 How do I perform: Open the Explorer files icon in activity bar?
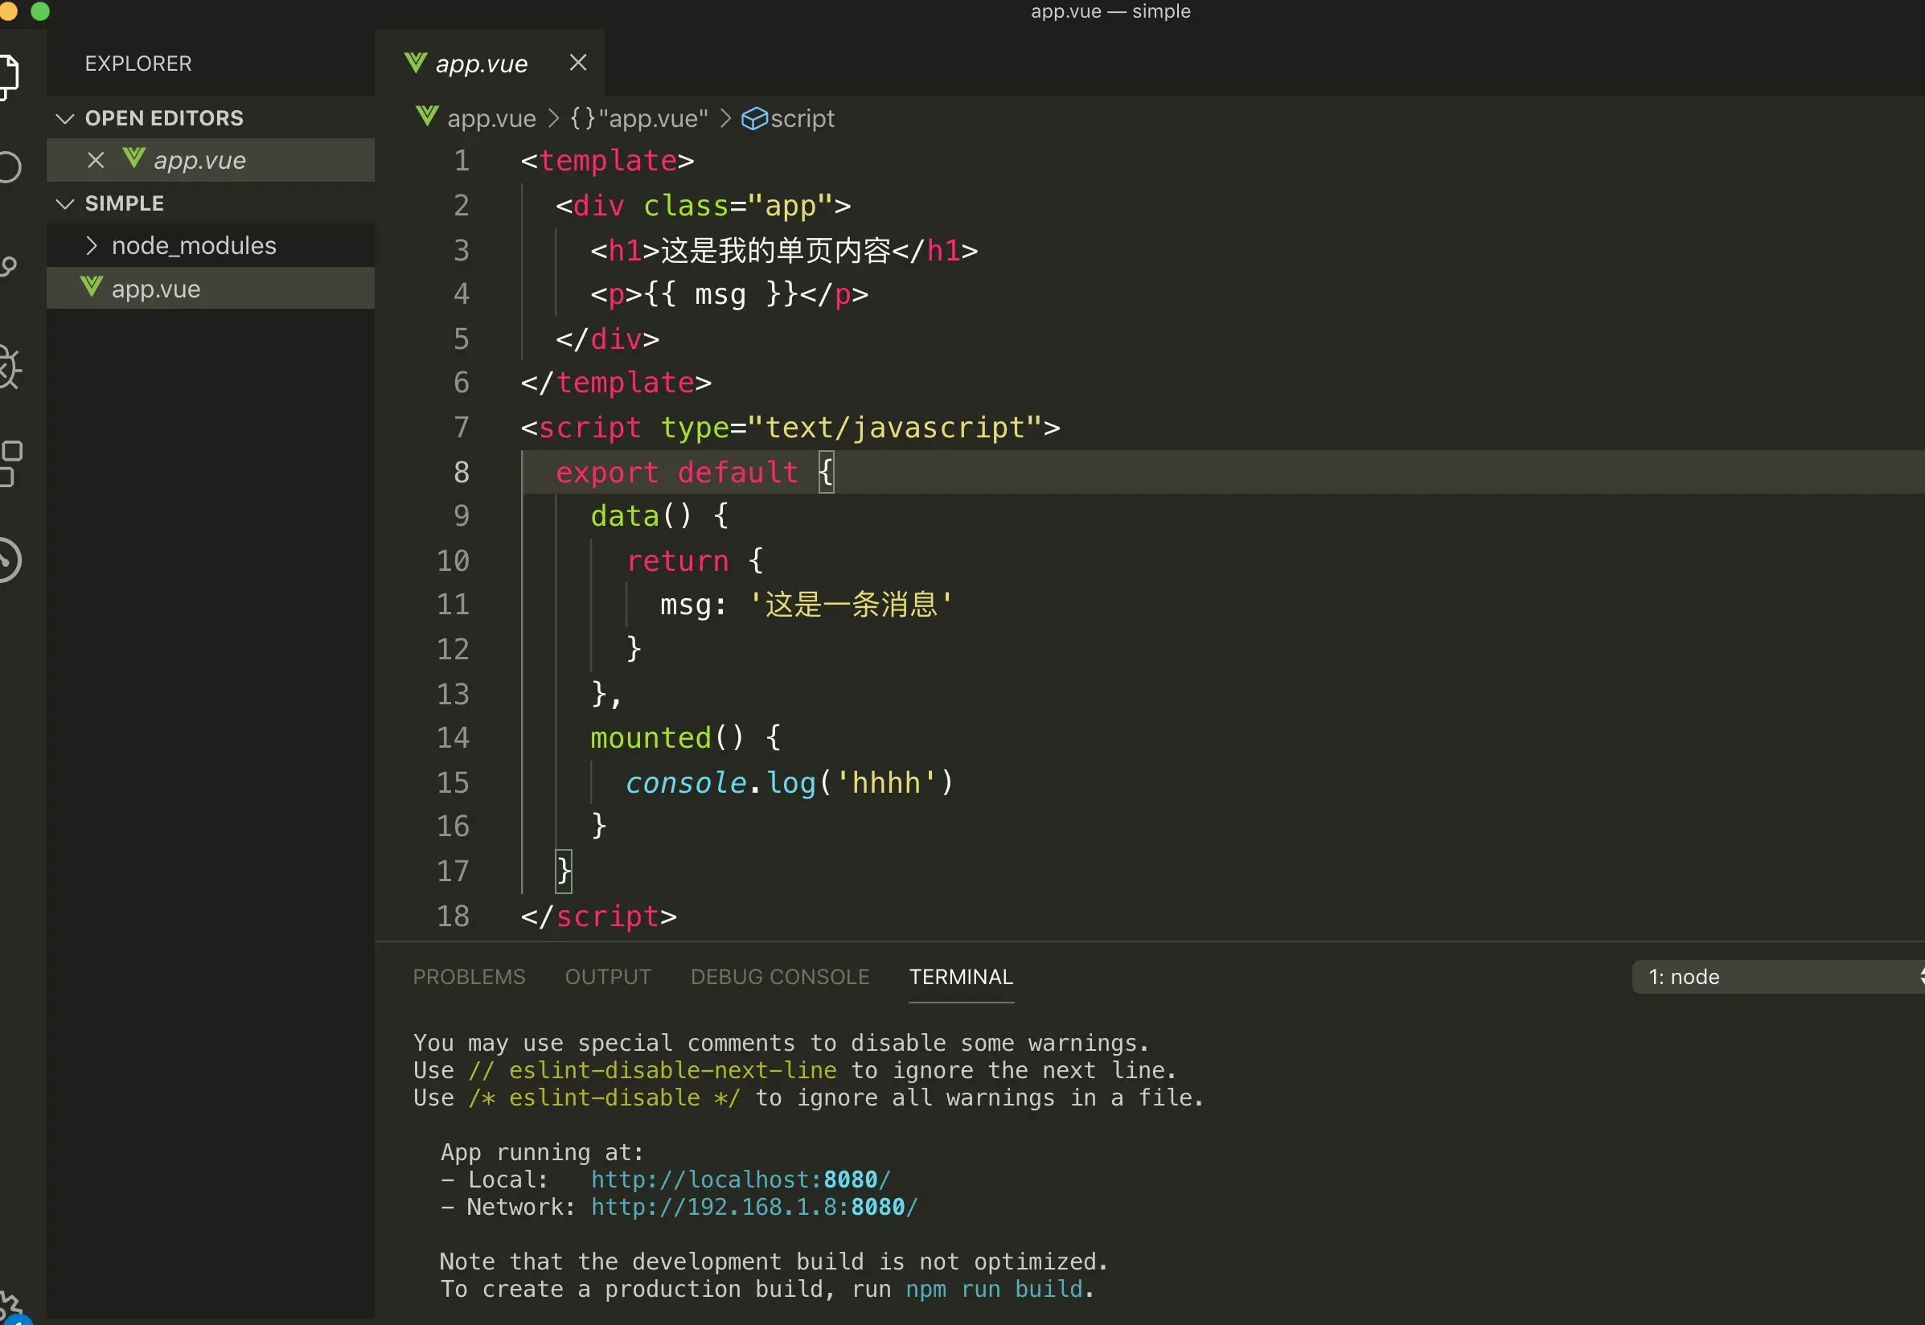point(8,76)
